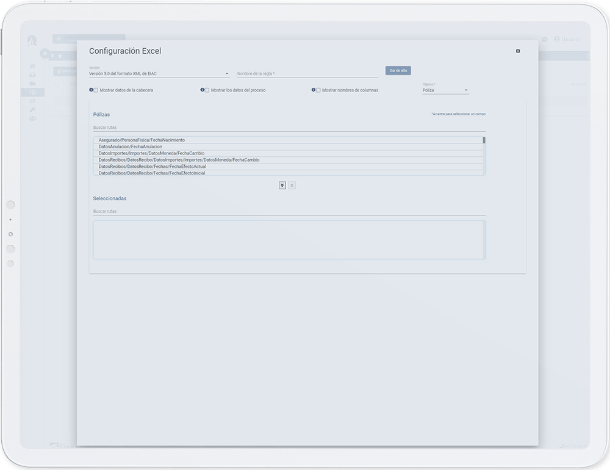Select DatosAnulacion/FechaAnulacion route
Viewport: 610px width, 470px height.
(x=131, y=146)
